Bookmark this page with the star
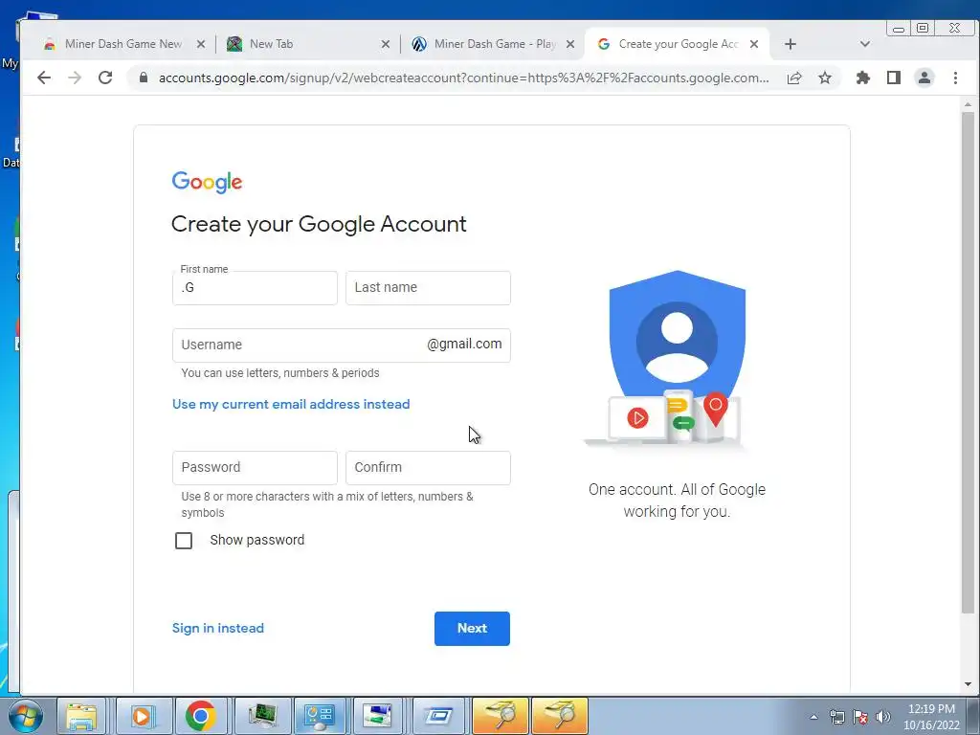980x735 pixels. 825,78
